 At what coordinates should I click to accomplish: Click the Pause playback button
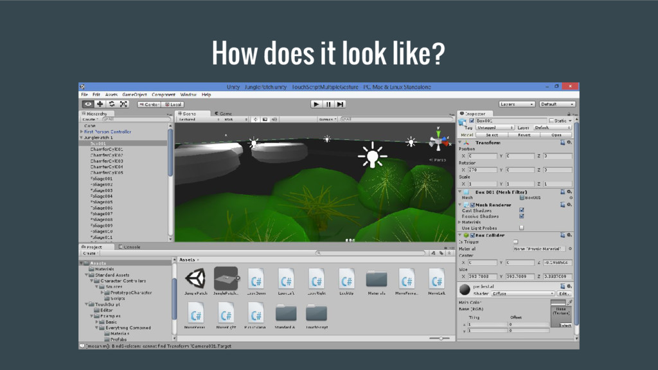(328, 104)
